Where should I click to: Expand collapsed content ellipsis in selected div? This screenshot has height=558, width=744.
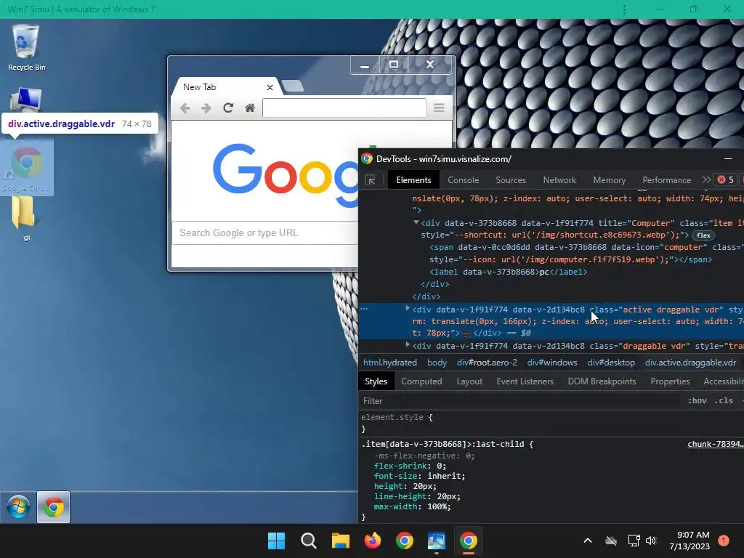(x=466, y=333)
